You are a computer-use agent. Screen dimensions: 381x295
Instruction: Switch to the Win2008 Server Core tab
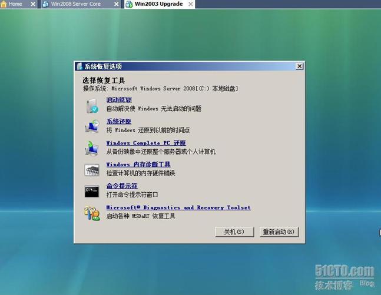tap(75, 4)
